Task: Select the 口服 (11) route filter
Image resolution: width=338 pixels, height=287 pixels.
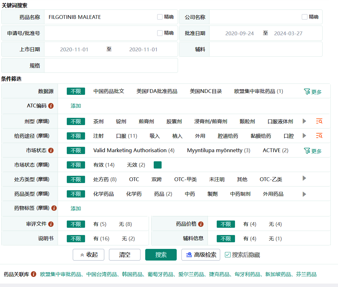Action: 127,136
